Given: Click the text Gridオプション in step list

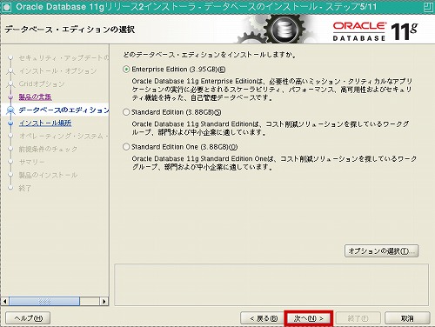Looking at the screenshot, I should point(42,84).
